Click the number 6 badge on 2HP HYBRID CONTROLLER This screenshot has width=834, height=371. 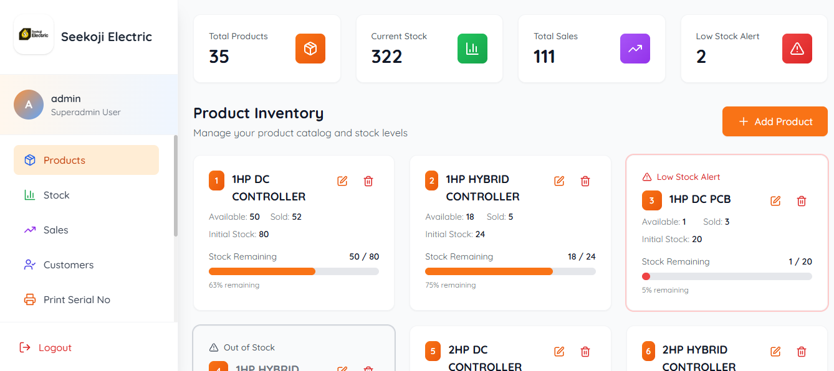648,351
